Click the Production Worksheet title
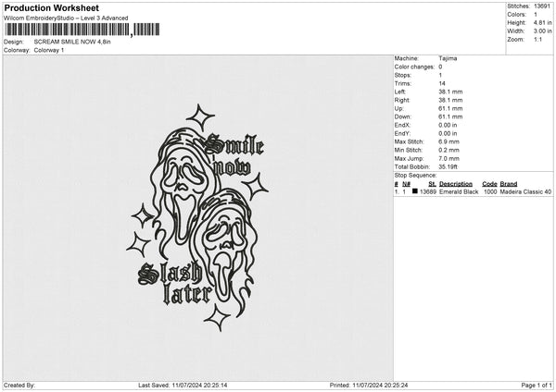This screenshot has height=392, width=556. pos(51,7)
